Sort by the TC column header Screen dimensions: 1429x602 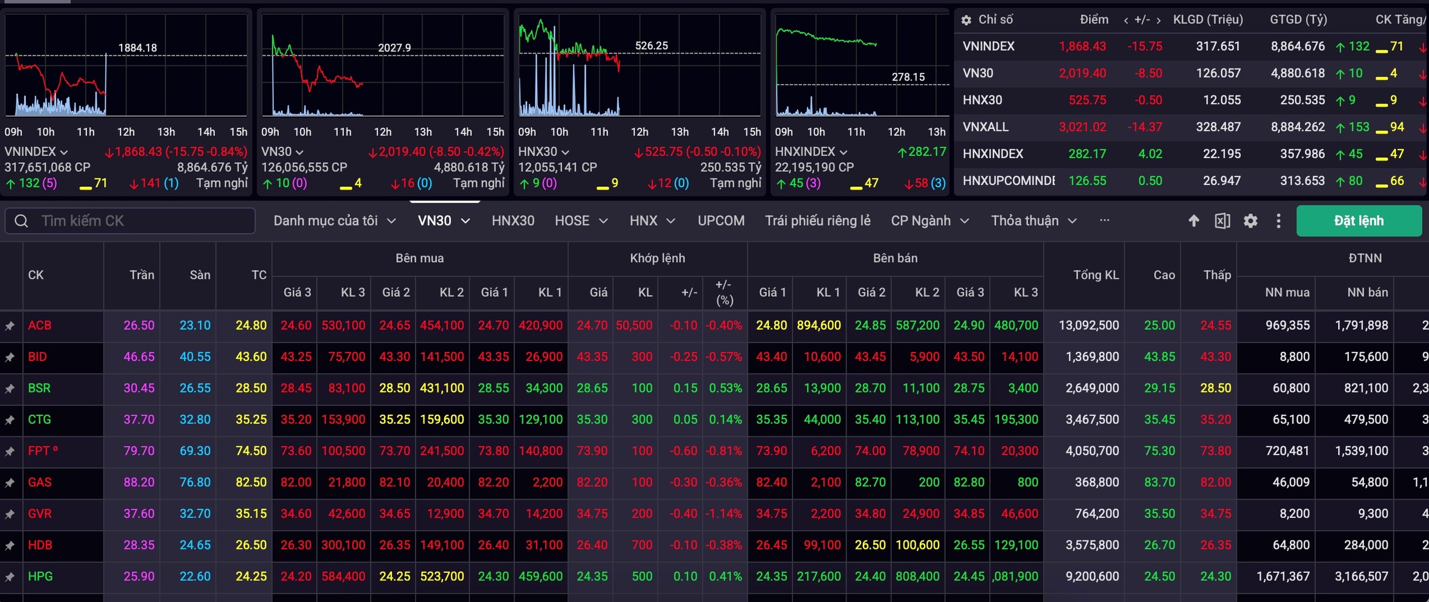tap(259, 275)
